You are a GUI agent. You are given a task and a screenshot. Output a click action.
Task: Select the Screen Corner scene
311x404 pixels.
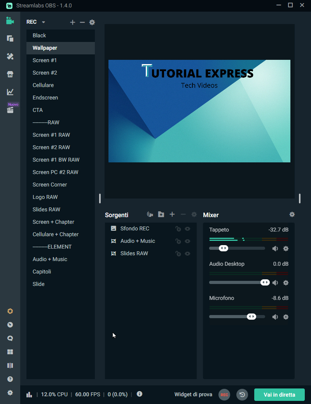61,185
